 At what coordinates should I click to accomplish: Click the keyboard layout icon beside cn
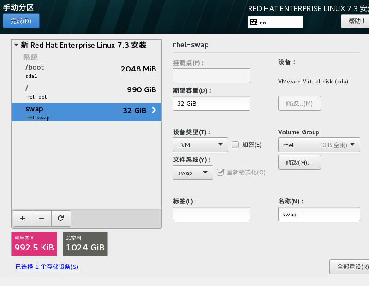pyautogui.click(x=254, y=22)
